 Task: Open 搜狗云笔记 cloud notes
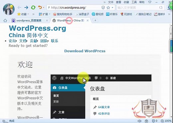pyautogui.click(x=144, y=14)
